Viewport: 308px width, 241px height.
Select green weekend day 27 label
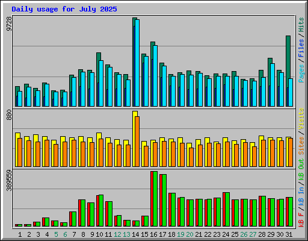253,234
